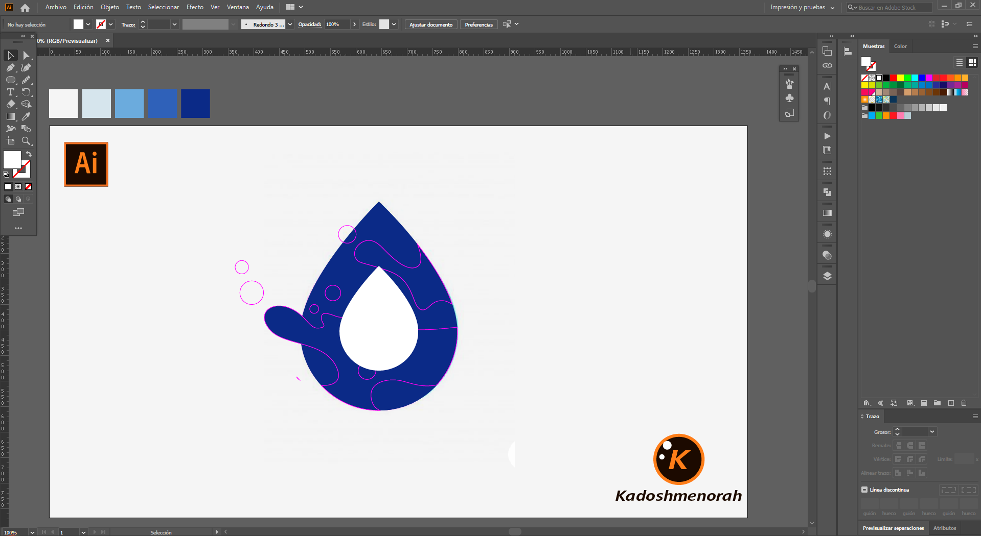Open swatch libraries menu icon
The image size is (981, 536).
coord(867,403)
